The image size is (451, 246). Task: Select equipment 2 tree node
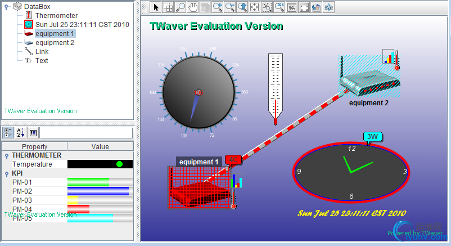(x=55, y=43)
